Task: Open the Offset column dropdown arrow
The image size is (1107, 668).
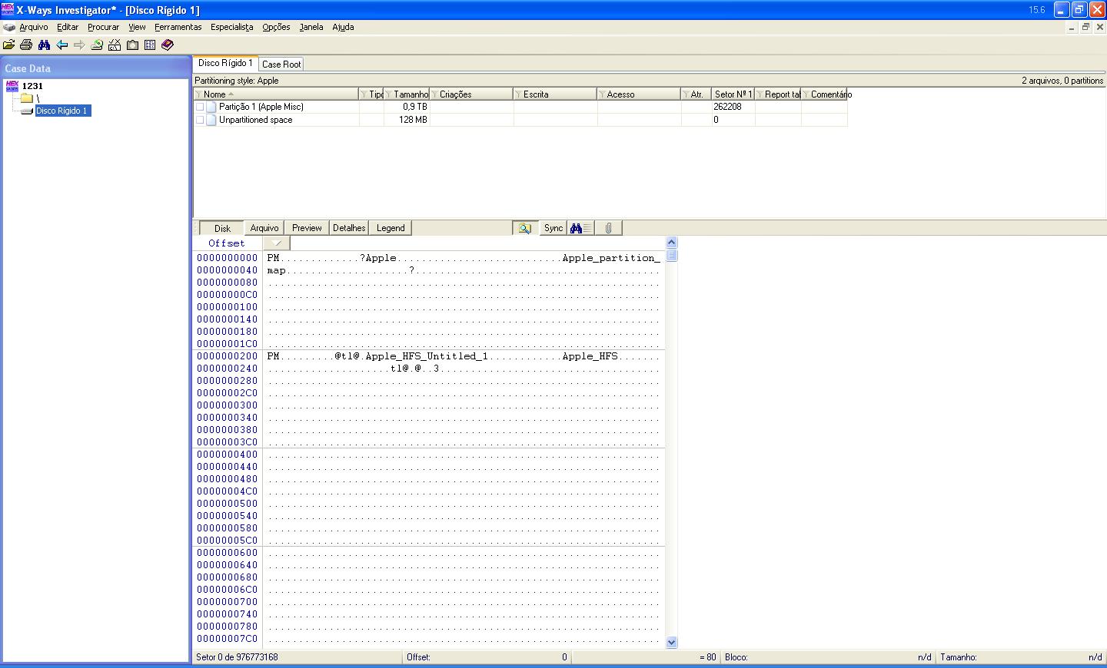Action: tap(277, 243)
